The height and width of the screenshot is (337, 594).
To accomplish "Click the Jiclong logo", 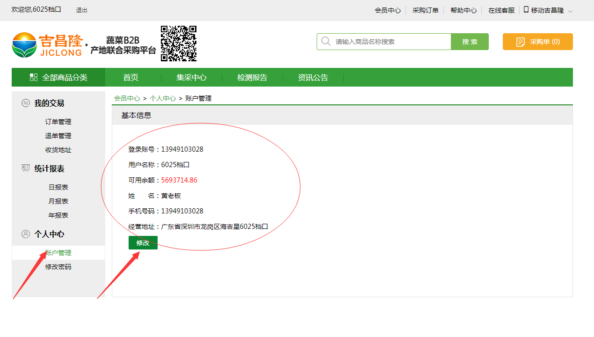I will pos(47,44).
